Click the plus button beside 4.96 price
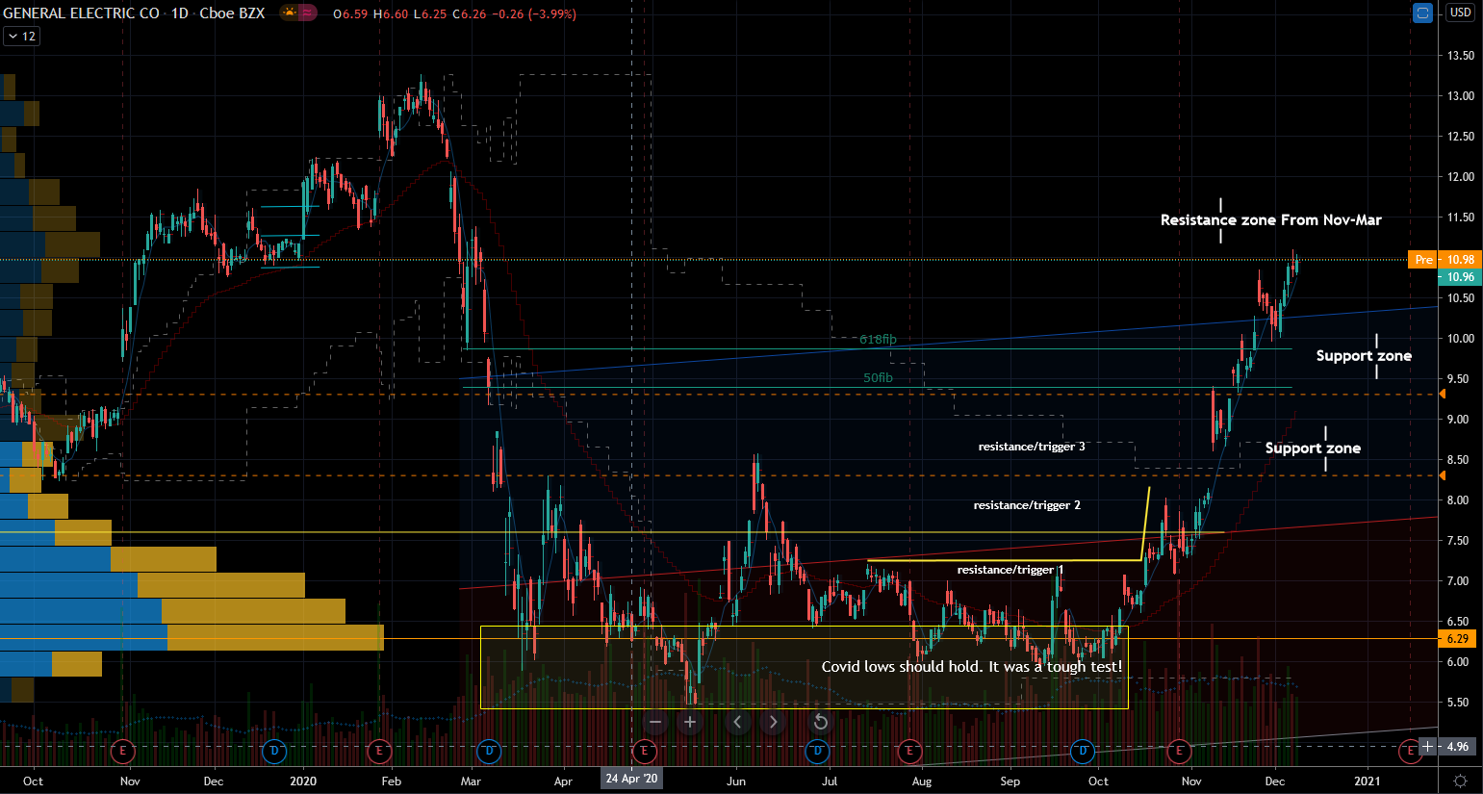This screenshot has width=1483, height=794. tap(1428, 747)
